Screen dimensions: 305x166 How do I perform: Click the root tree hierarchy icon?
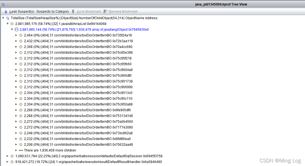pyautogui.click(x=8, y=18)
